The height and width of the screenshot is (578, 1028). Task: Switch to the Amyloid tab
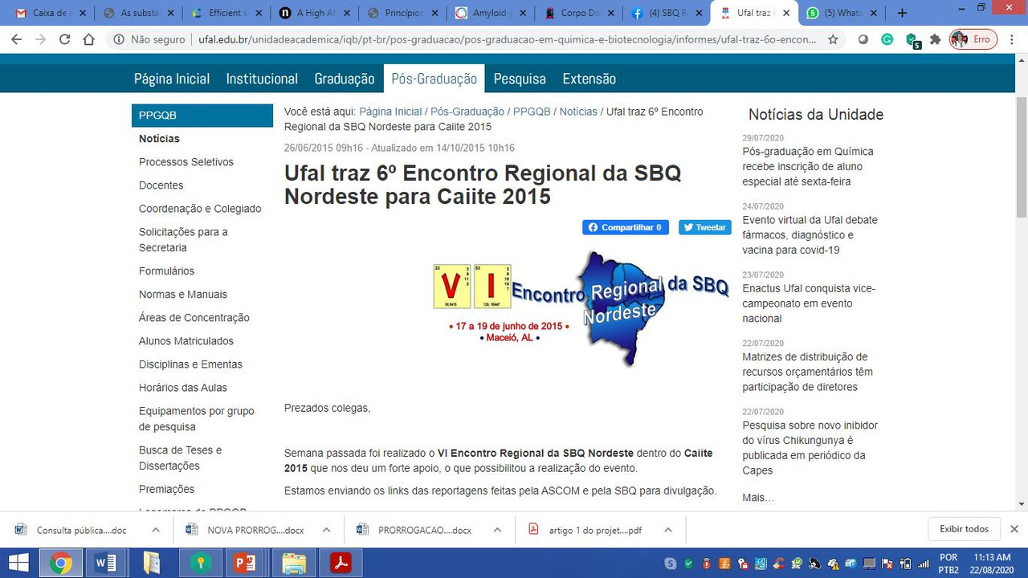pos(492,13)
